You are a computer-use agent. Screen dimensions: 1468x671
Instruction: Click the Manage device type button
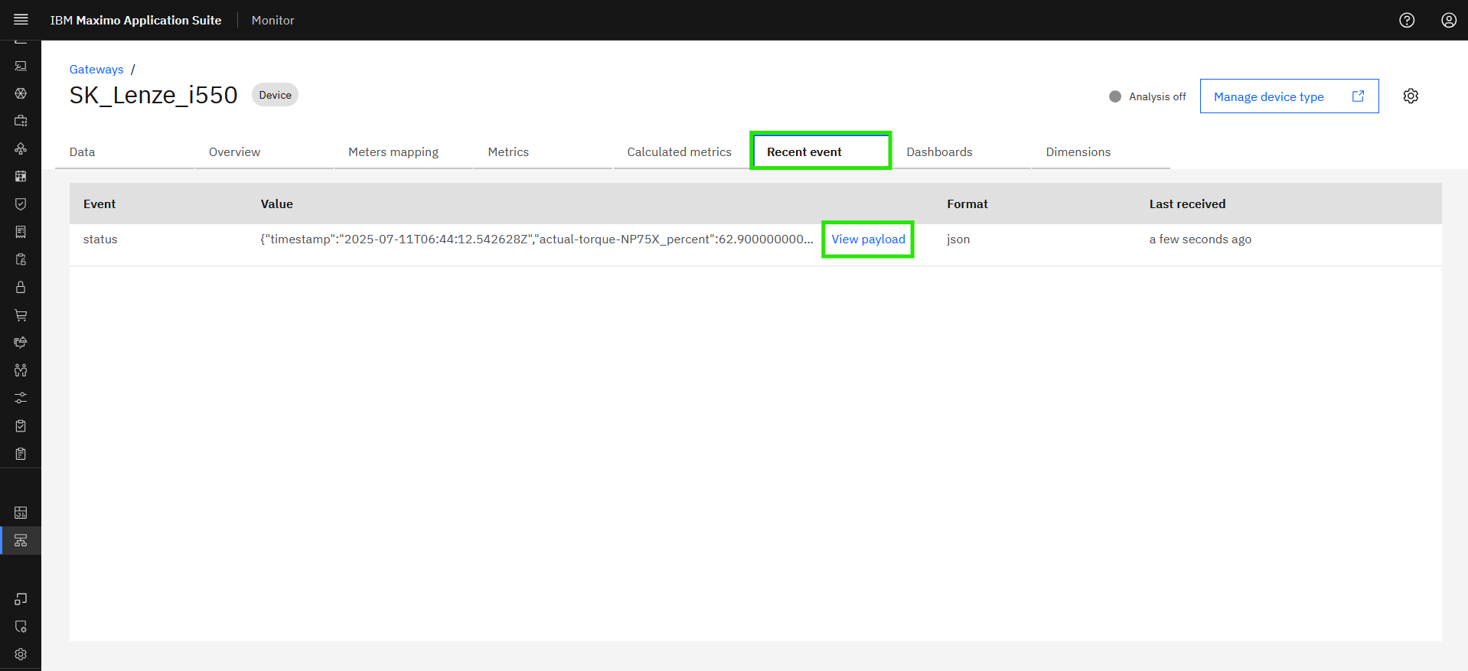tap(1289, 96)
